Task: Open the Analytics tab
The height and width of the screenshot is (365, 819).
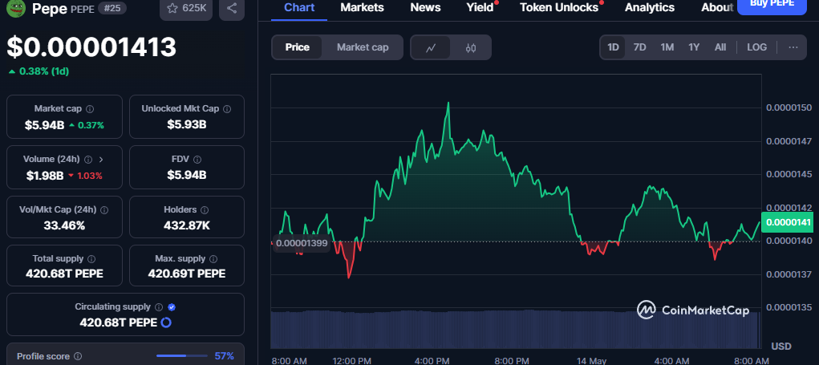Action: (650, 8)
